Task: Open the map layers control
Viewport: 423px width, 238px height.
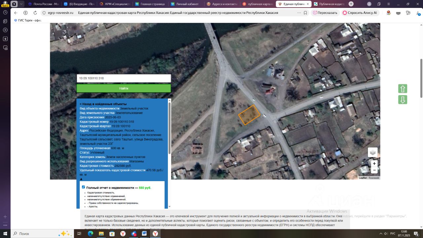Action: pos(373,152)
